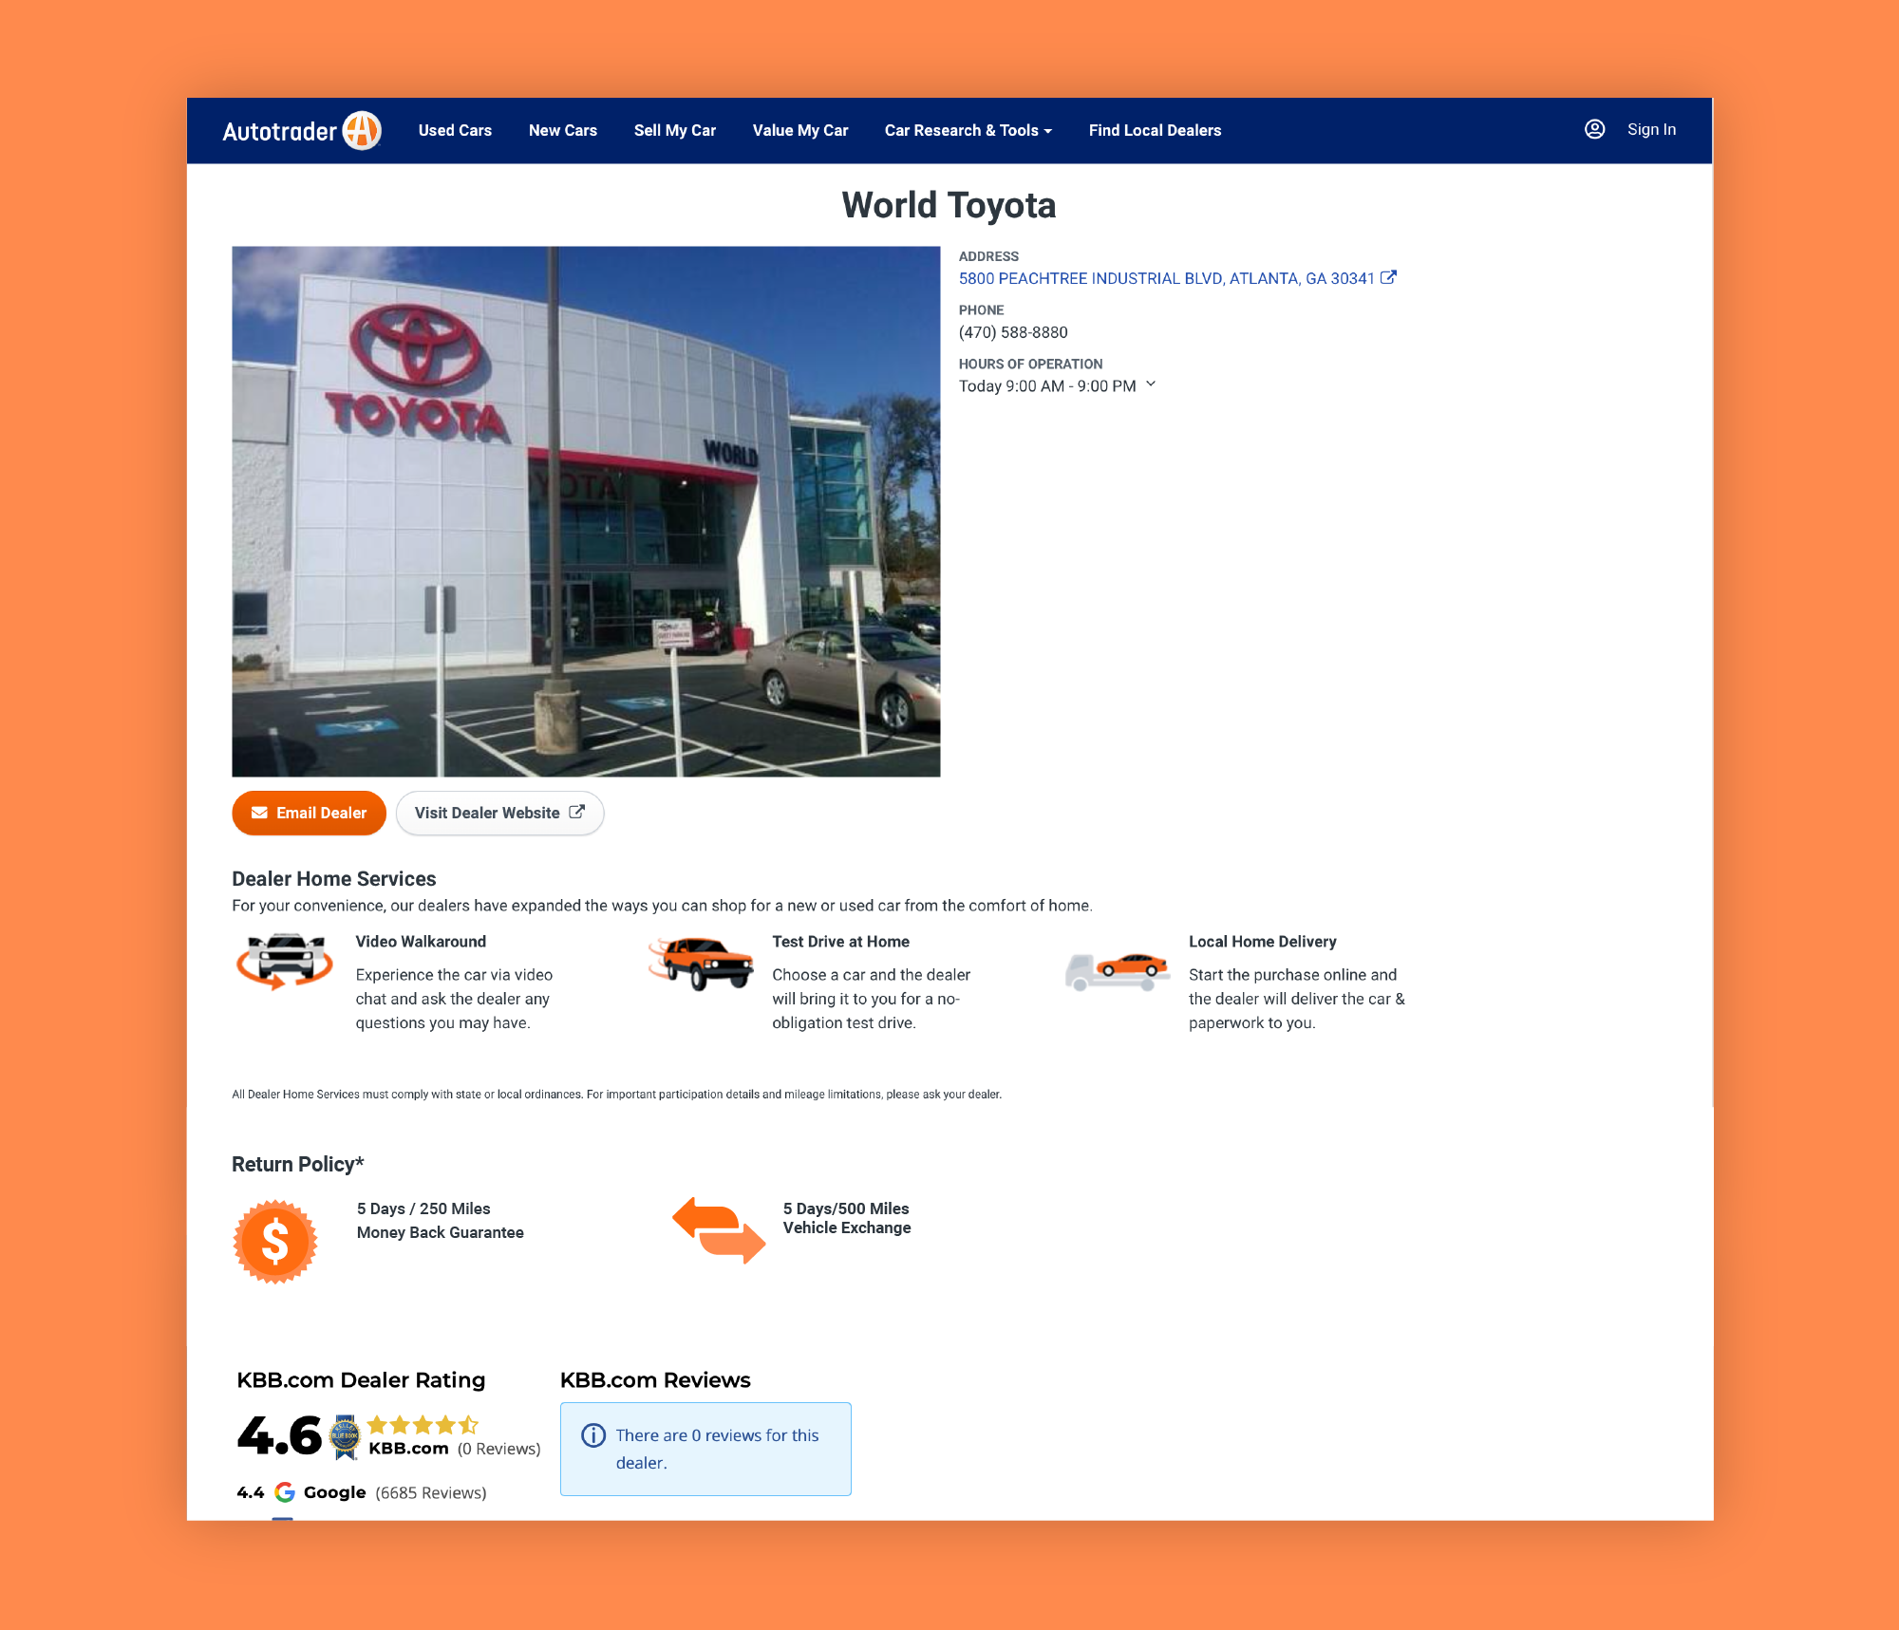Click the Visit Dealer Website external link icon
Image resolution: width=1899 pixels, height=1630 pixels.
click(x=578, y=812)
